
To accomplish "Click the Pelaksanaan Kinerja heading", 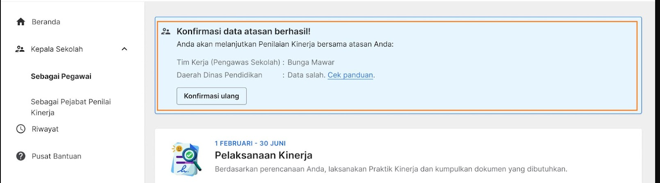I will pos(264,155).
